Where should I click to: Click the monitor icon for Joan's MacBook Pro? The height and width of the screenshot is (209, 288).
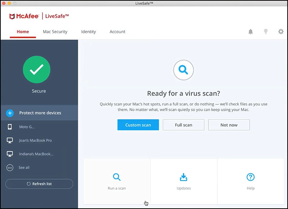point(10,140)
